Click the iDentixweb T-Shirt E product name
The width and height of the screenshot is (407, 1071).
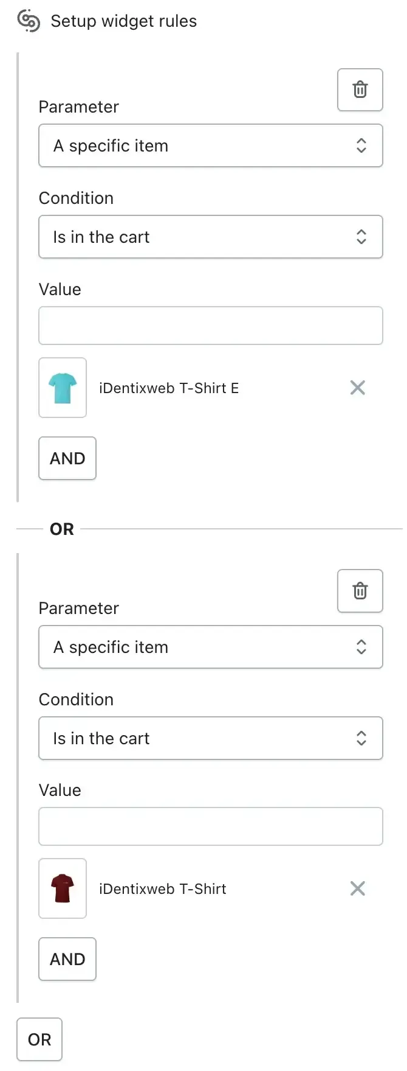[x=169, y=388]
